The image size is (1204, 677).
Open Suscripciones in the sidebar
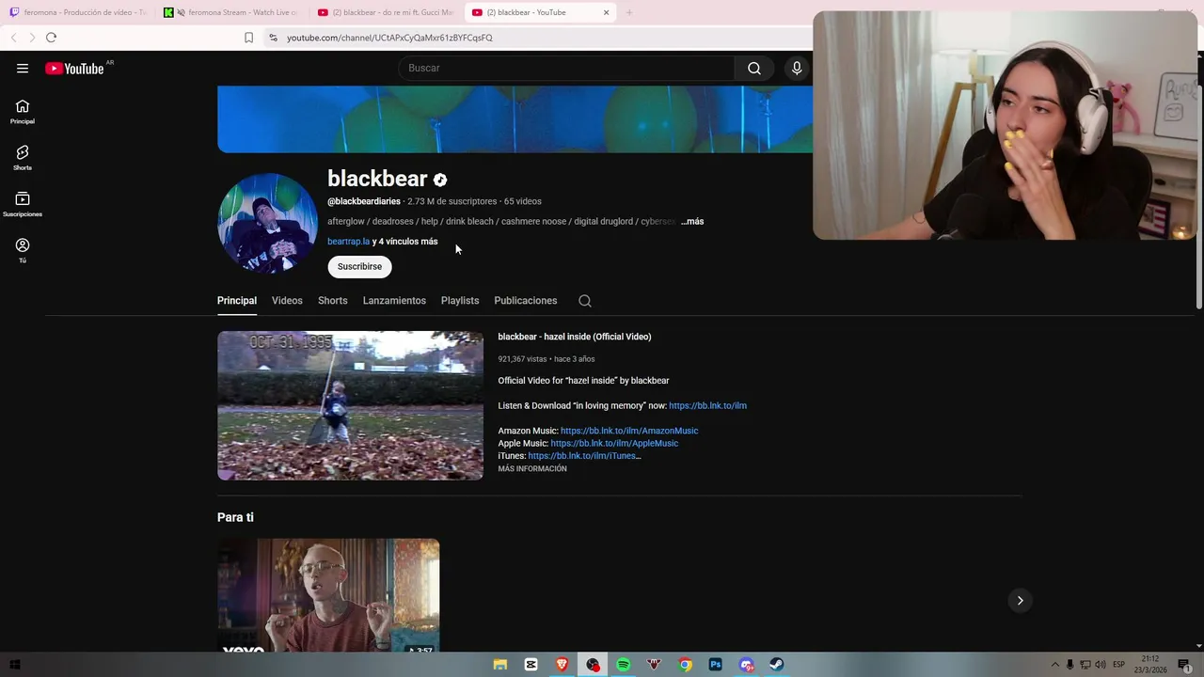23,204
